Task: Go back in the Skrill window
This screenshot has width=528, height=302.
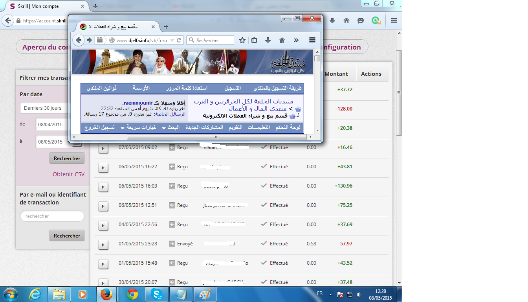Action: [7, 20]
